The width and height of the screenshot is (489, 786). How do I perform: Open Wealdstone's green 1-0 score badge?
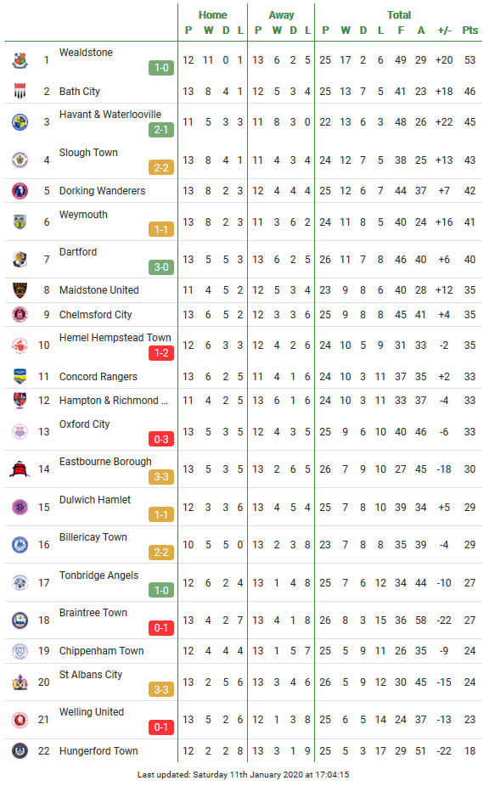tap(161, 68)
